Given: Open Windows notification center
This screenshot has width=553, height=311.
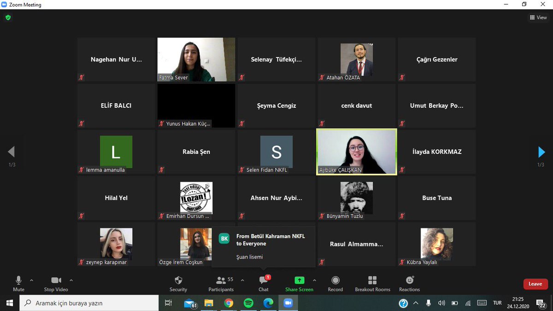Looking at the screenshot, I should point(541,303).
